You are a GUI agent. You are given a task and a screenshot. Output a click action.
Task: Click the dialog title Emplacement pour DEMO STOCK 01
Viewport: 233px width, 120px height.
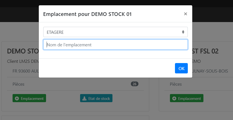pos(87,14)
